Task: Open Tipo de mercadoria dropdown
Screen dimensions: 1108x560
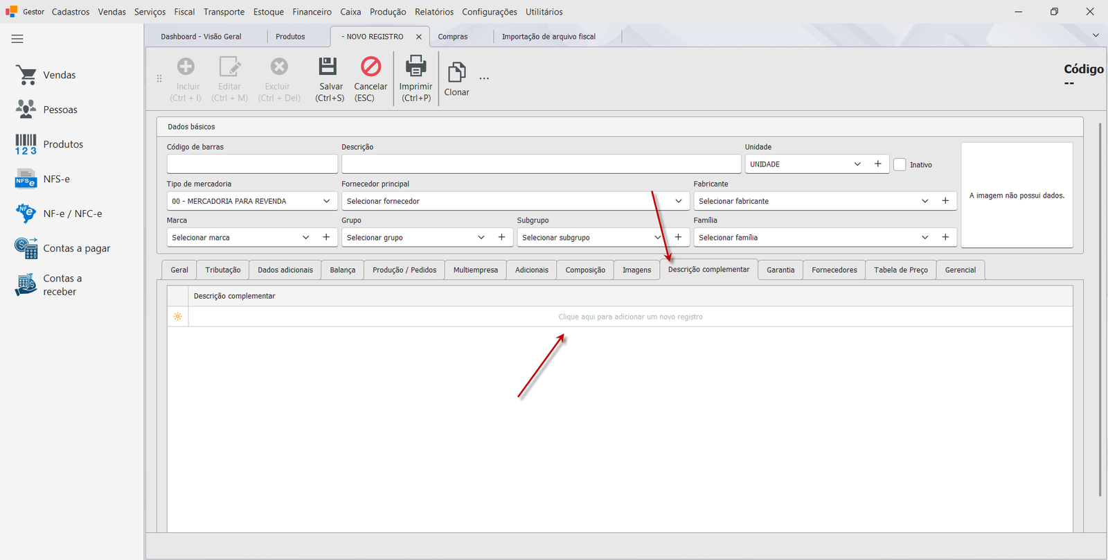Action: coord(327,201)
